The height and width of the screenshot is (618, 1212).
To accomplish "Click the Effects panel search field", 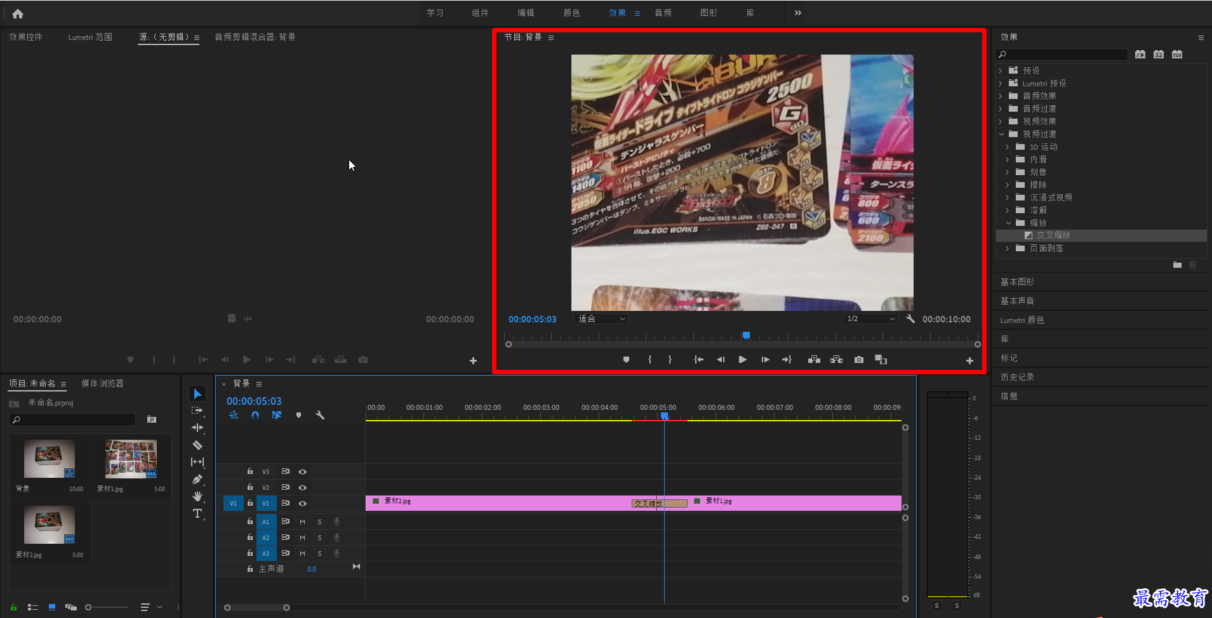I will tap(1062, 55).
